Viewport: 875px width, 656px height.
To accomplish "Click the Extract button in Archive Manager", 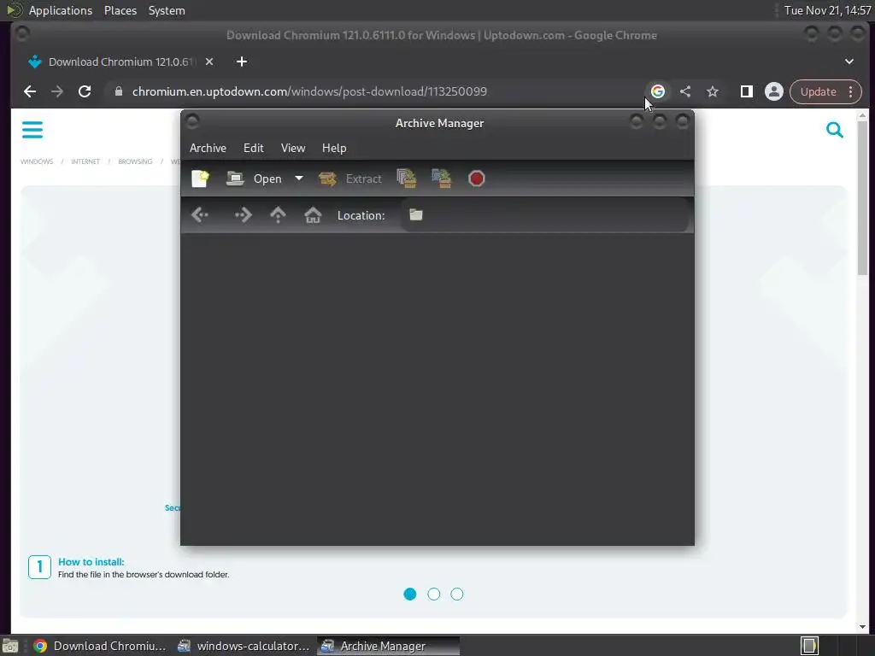I will coord(349,179).
